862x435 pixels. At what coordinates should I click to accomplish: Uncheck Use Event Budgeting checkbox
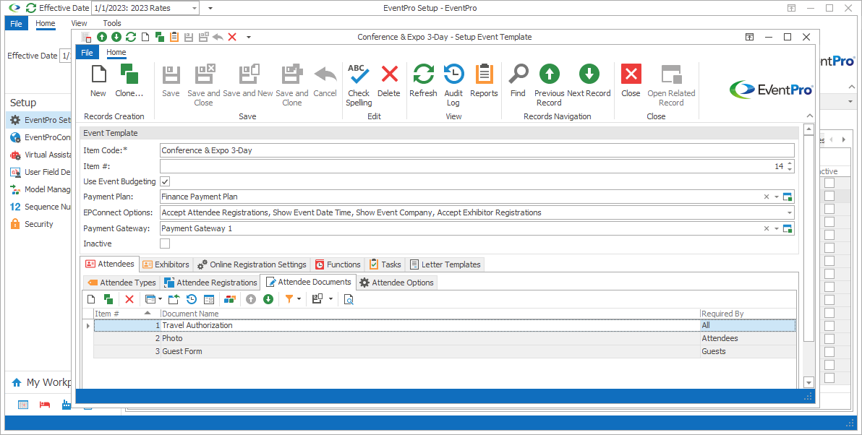pyautogui.click(x=165, y=181)
